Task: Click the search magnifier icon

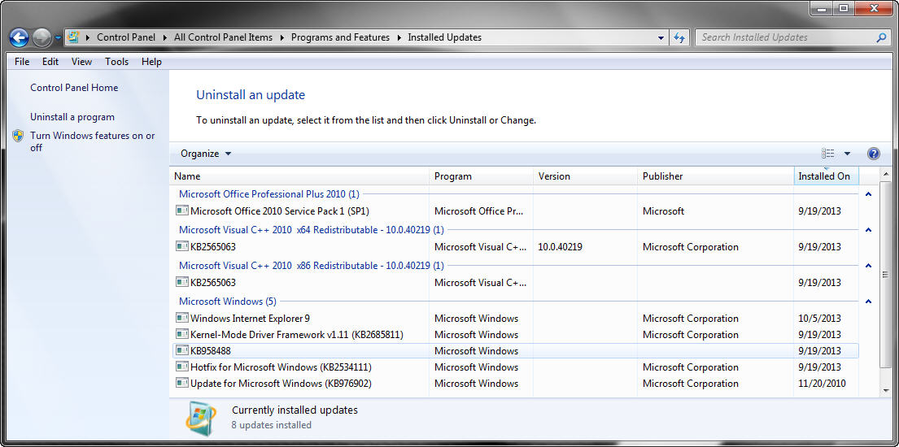Action: (881, 38)
